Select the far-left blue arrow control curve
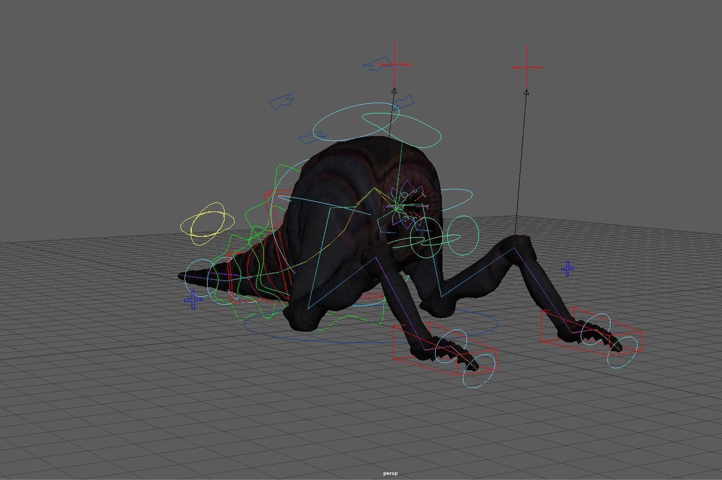Screen dimensions: 722x480 click(x=281, y=102)
